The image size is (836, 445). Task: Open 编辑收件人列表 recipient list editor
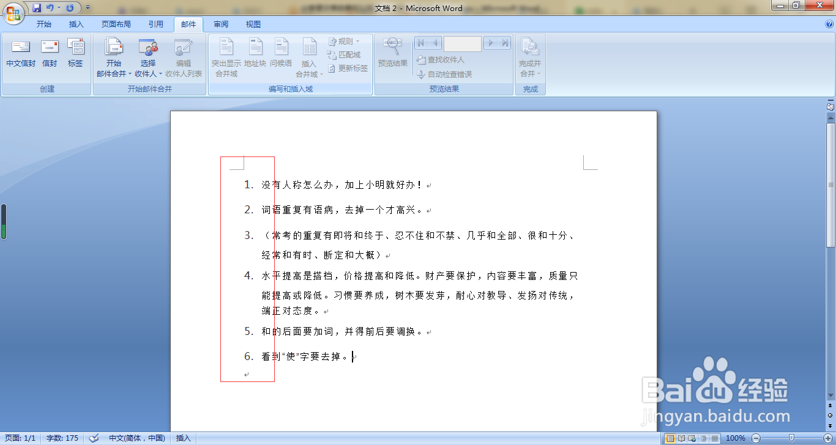pos(184,58)
